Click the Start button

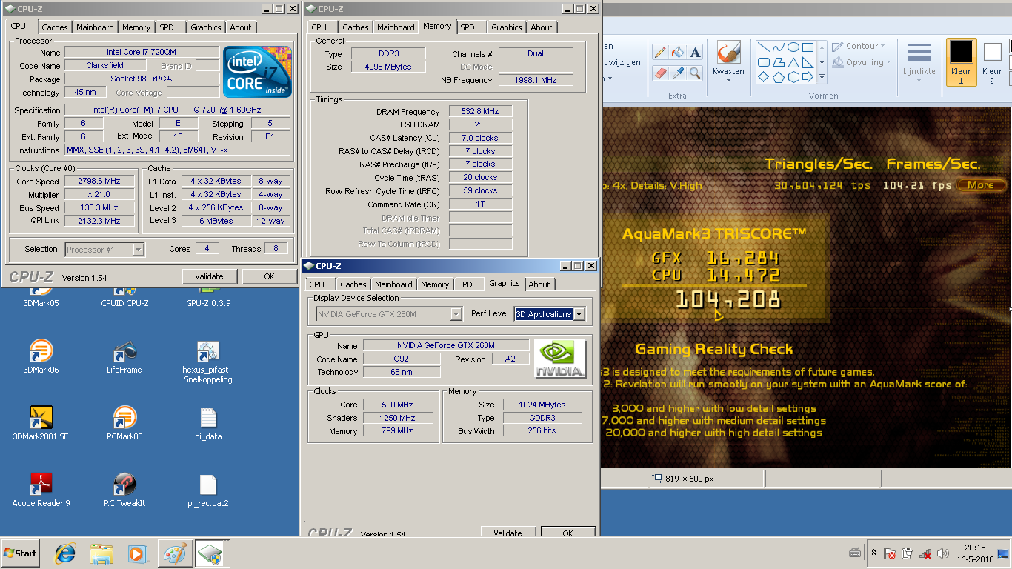click(21, 553)
